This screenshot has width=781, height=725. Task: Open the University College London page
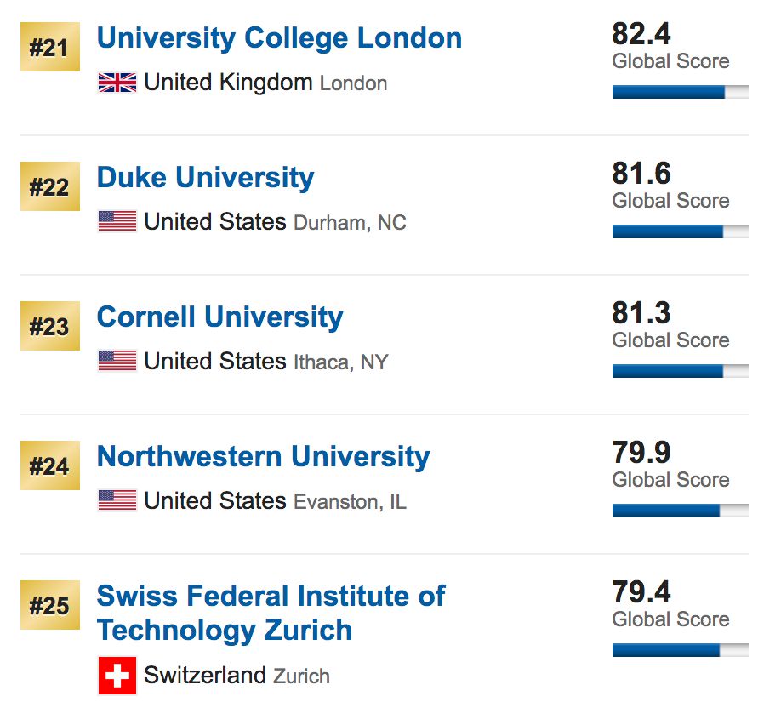click(x=279, y=37)
